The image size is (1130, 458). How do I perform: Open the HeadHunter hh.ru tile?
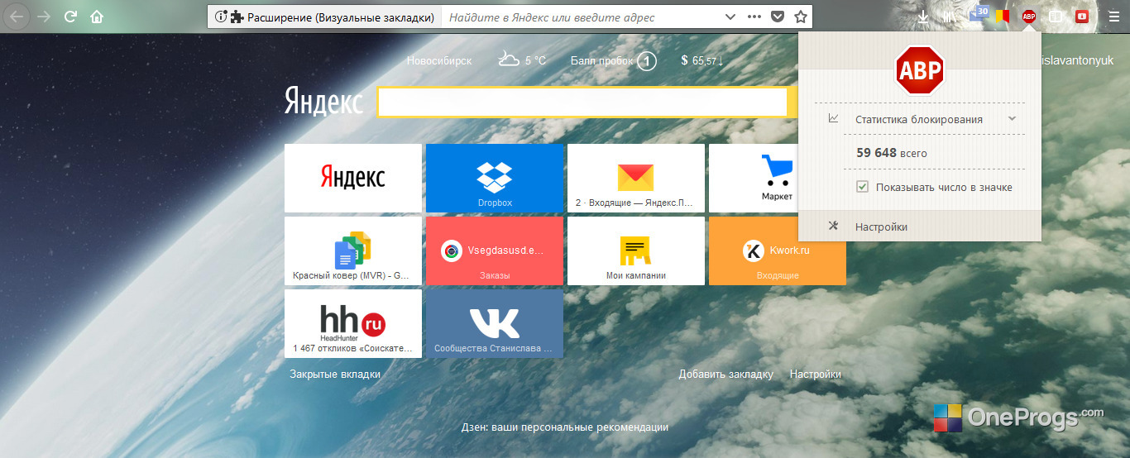(353, 323)
